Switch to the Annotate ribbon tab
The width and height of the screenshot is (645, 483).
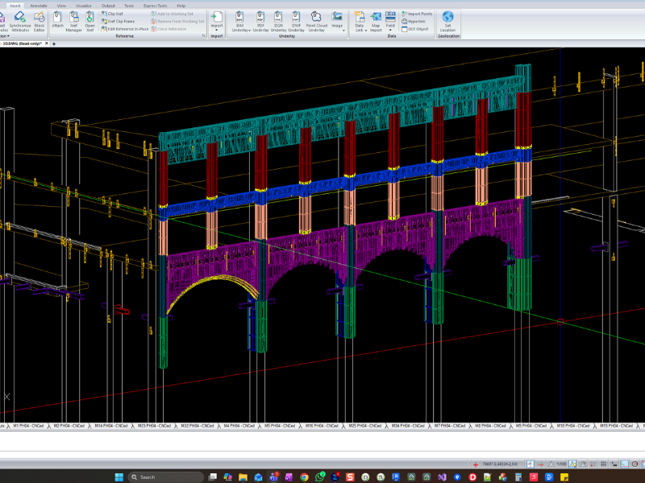coord(39,5)
